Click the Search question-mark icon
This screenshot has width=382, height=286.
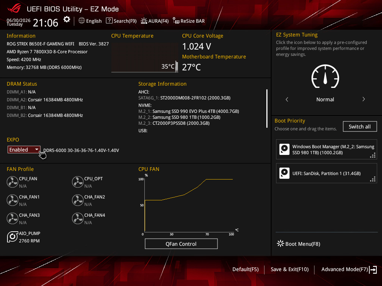[109, 21]
